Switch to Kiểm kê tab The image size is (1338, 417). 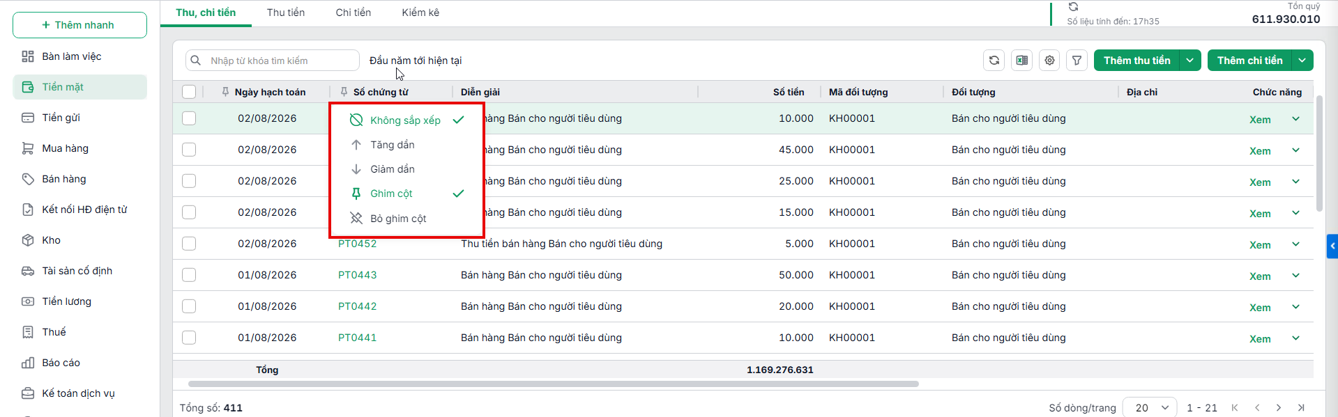[x=420, y=13]
